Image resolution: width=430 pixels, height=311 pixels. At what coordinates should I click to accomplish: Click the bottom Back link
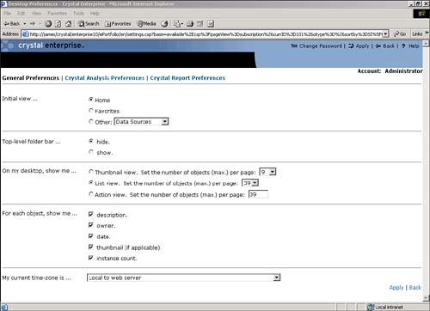pos(415,288)
